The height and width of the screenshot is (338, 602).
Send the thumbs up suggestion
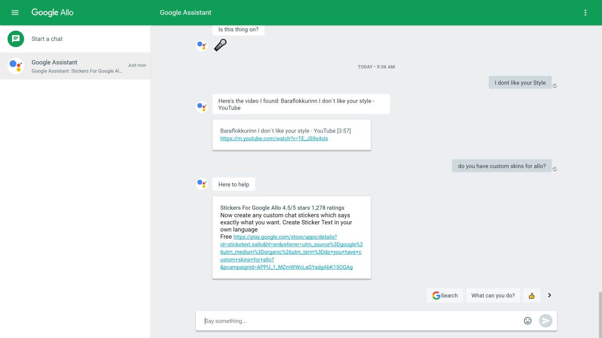pyautogui.click(x=531, y=296)
